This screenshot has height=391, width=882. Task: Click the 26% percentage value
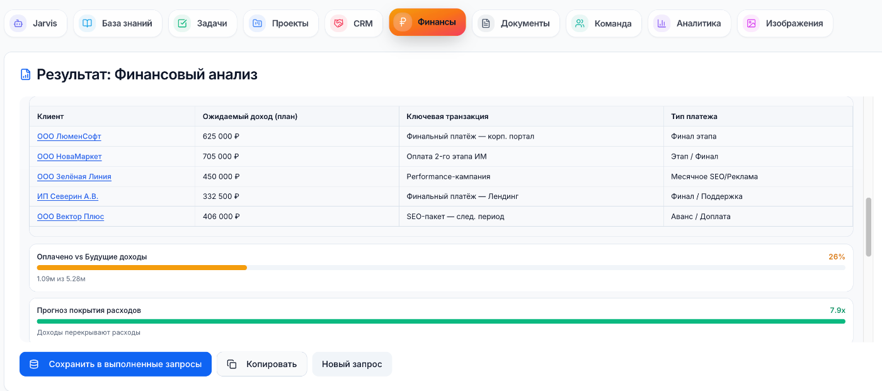click(x=837, y=257)
